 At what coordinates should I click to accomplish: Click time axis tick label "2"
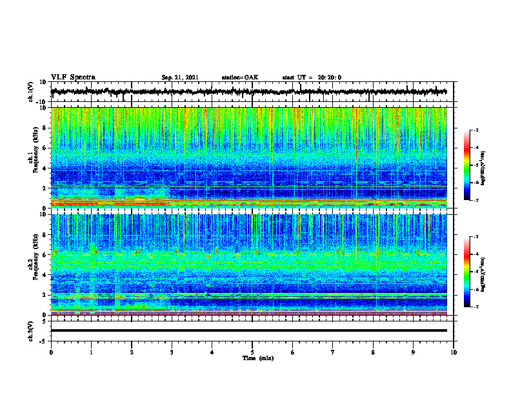click(132, 352)
